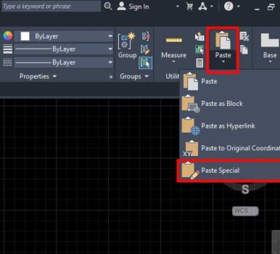
Task: Open the Help question mark icon
Action: coord(228,6)
